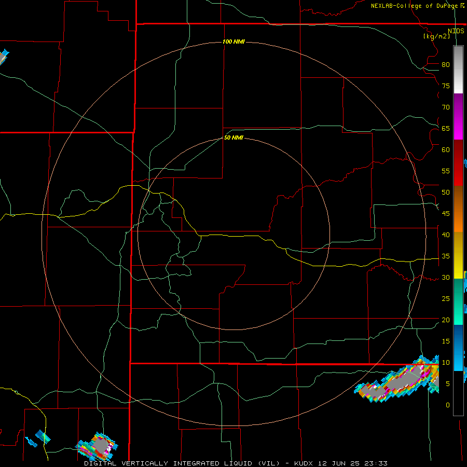Click the legend value 60
The image size is (467, 467).
(446, 150)
